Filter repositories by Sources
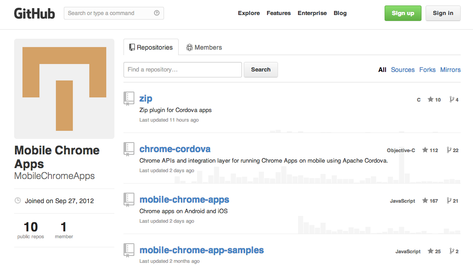The width and height of the screenshot is (473, 271). click(x=403, y=70)
